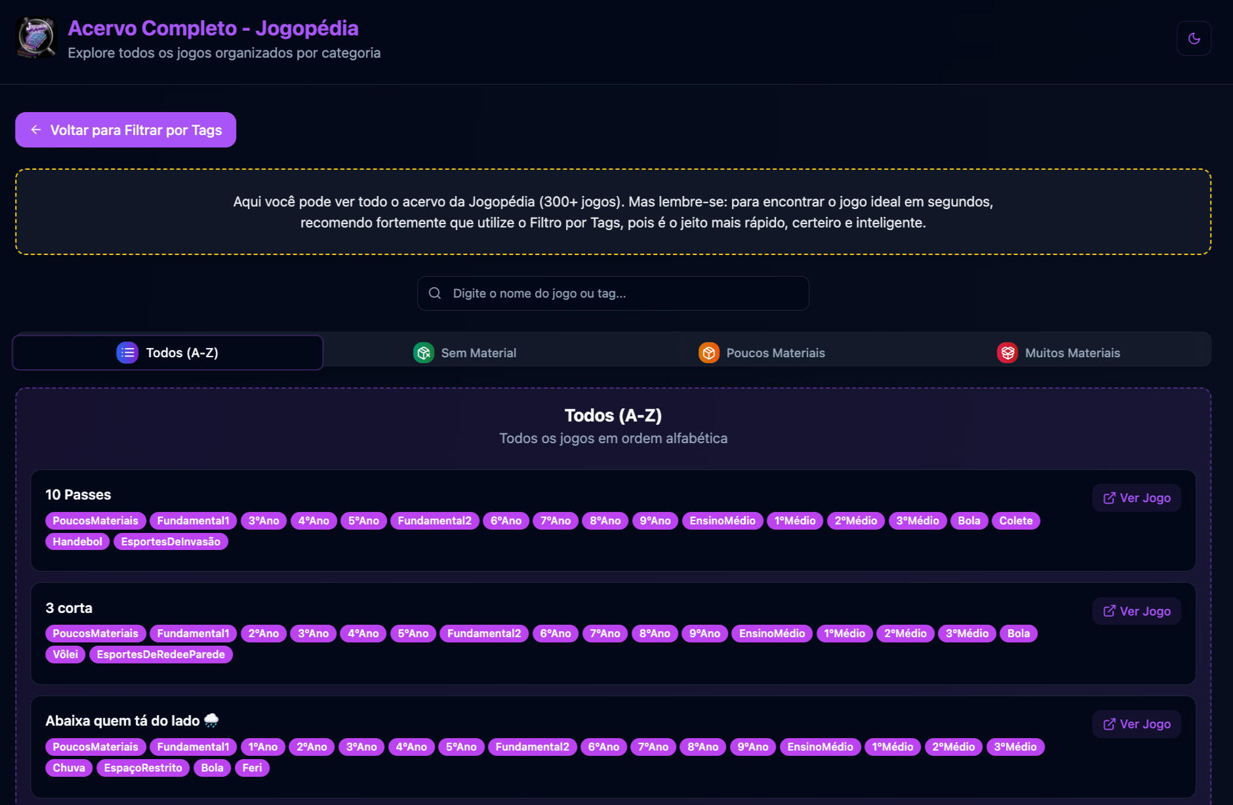Click the green Sem Material box icon
Image resolution: width=1233 pixels, height=805 pixels.
tap(424, 353)
